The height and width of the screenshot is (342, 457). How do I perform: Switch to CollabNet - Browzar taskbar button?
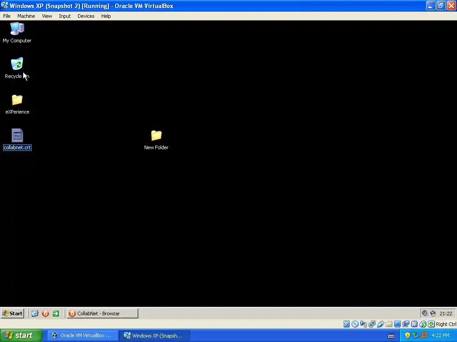coord(102,313)
